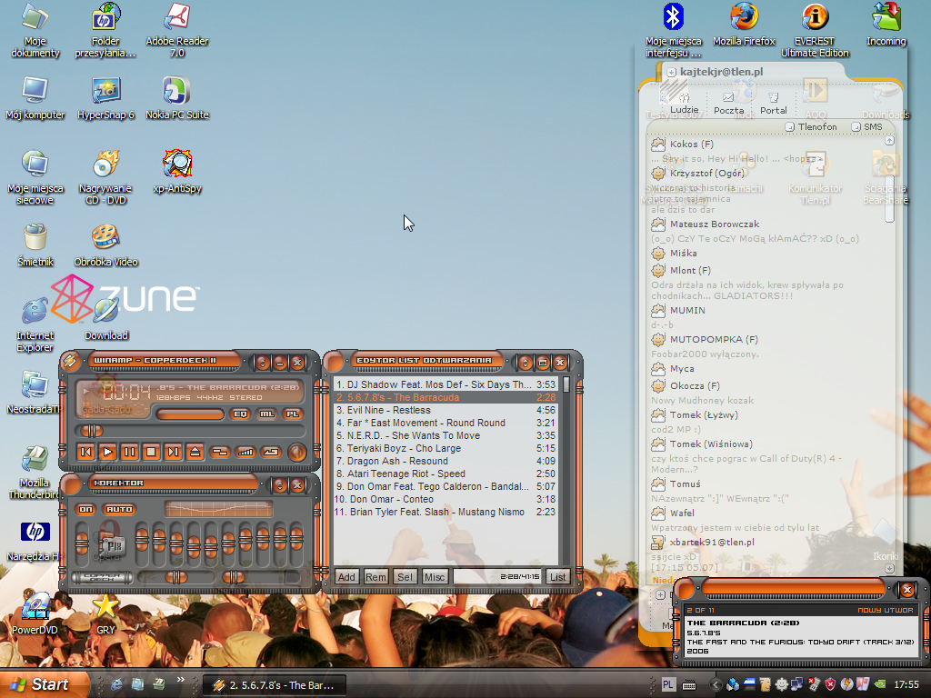
Task: Open the Obróbka Video desktop icon
Action: click(105, 245)
